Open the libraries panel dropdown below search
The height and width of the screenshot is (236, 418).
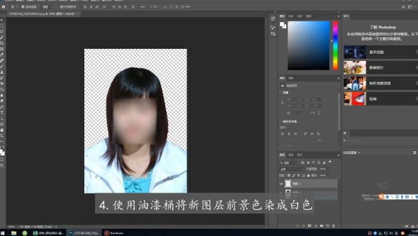[x=351, y=153]
